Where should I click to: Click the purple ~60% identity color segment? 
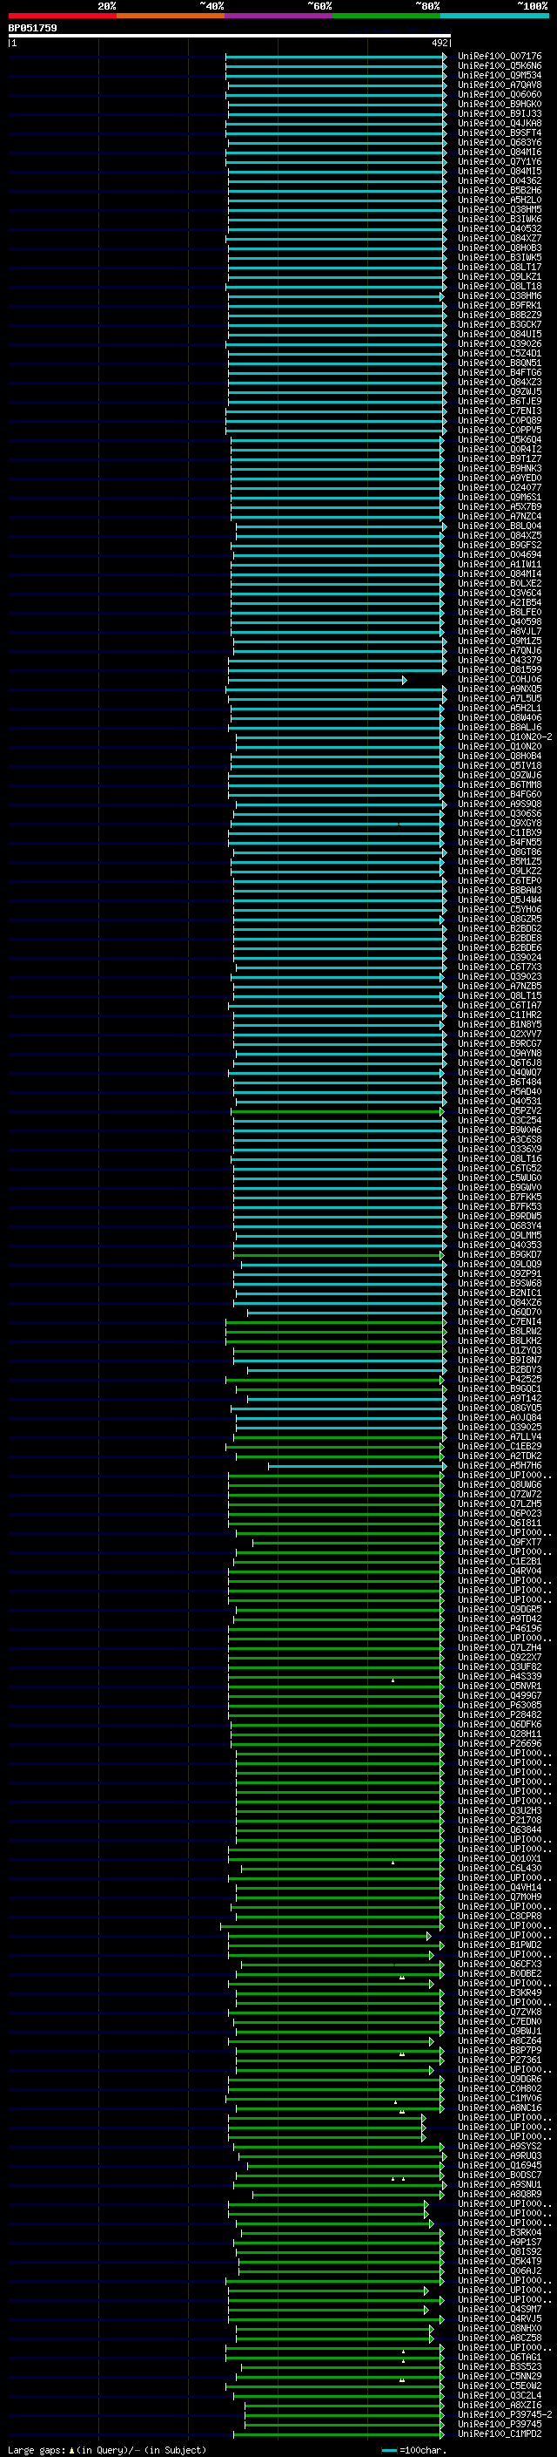click(x=279, y=16)
